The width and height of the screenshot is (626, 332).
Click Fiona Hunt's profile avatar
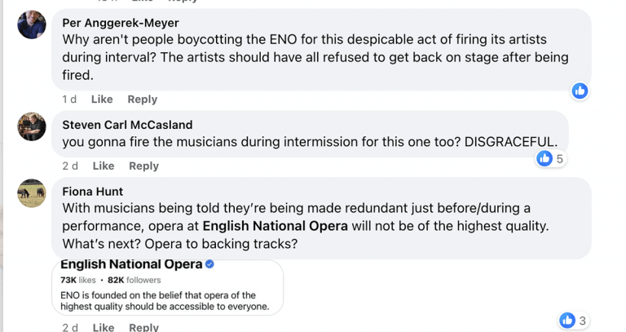pos(32,193)
